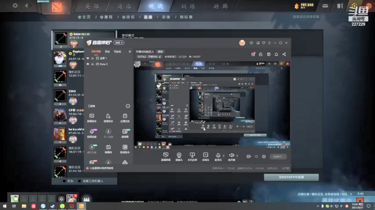Go to the 主页 watch sub-page
The height and width of the screenshot is (210, 375).
click(84, 17)
